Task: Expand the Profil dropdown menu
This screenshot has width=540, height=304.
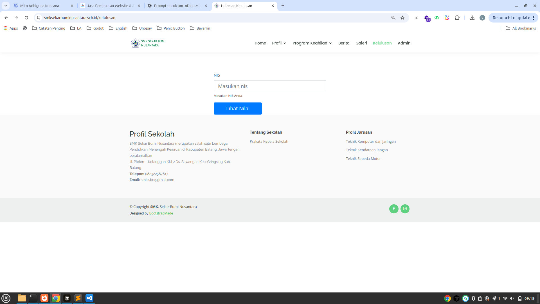Action: pos(279,43)
